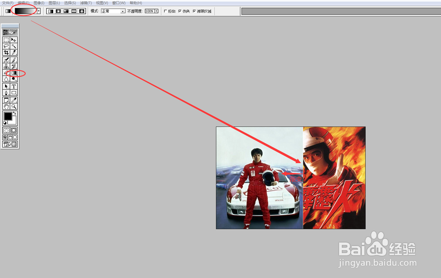Open the 编辑 menu
The width and height of the screenshot is (441, 278).
click(23, 3)
